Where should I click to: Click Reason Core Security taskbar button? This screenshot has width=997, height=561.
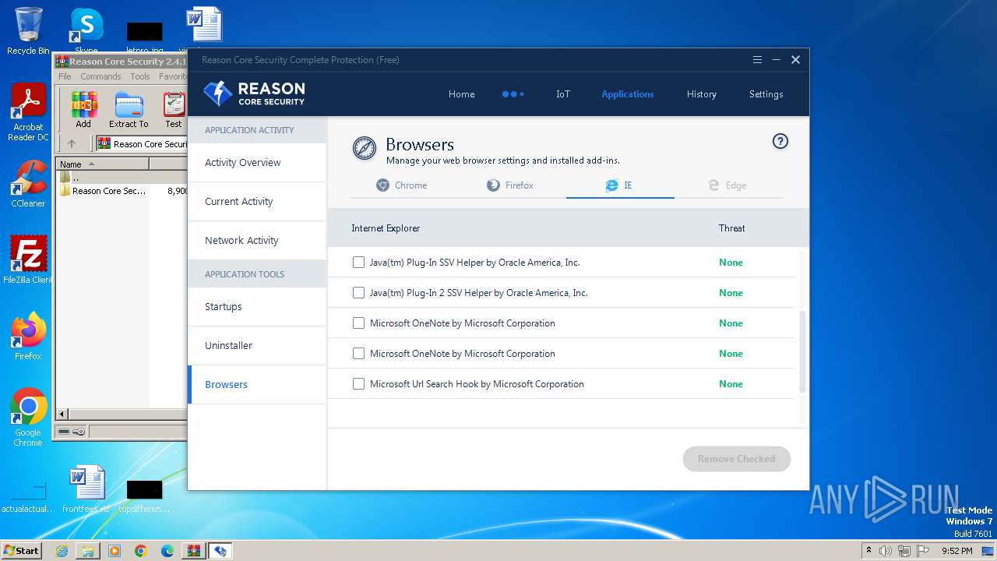coord(220,551)
